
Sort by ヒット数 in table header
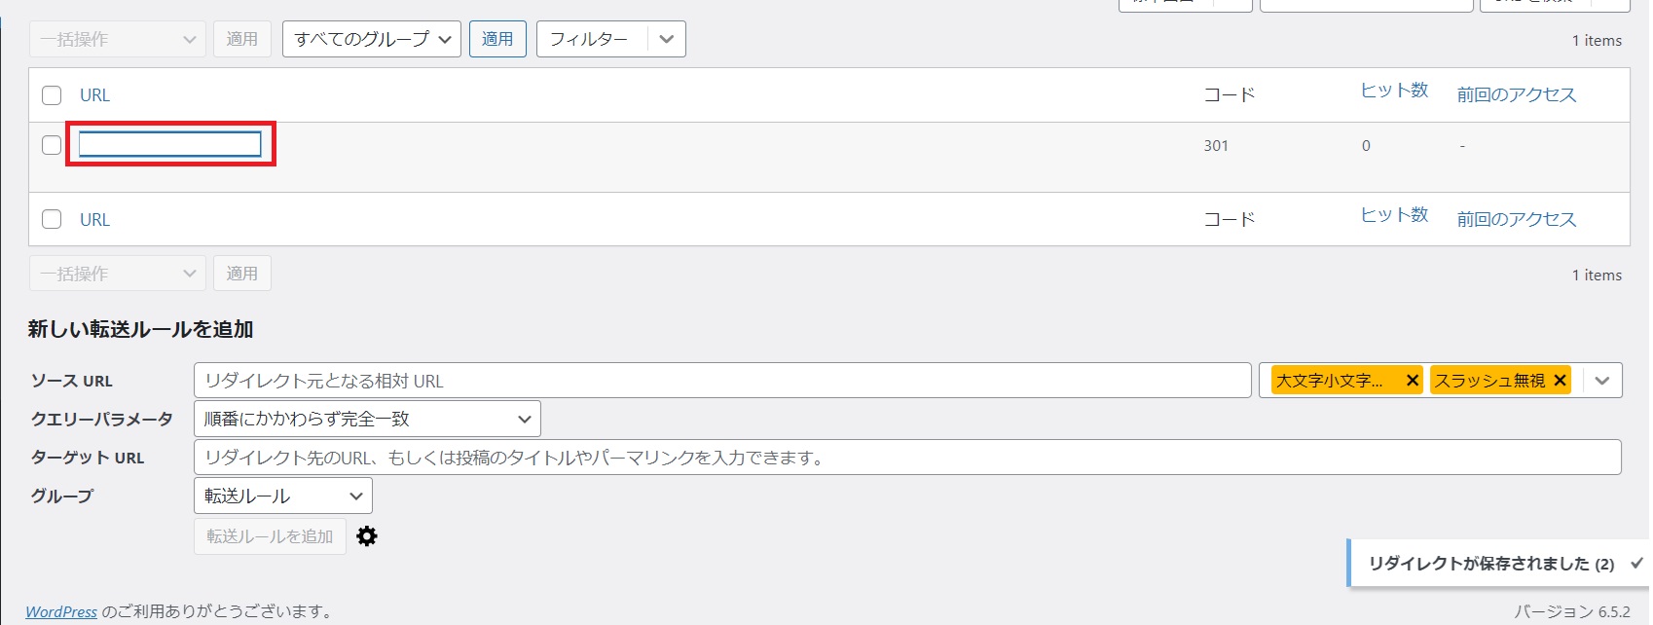pos(1394,91)
